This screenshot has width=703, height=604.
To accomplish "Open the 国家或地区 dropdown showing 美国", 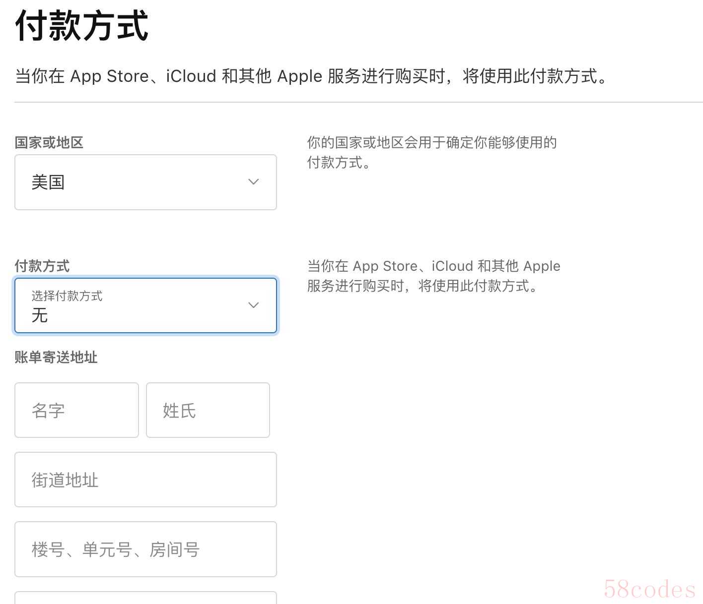I will [145, 182].
